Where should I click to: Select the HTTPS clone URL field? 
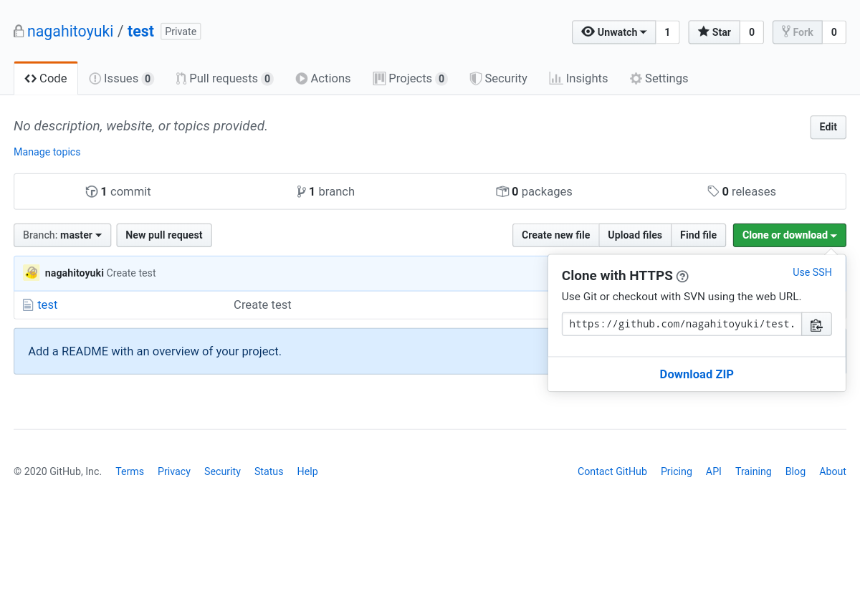click(x=682, y=325)
